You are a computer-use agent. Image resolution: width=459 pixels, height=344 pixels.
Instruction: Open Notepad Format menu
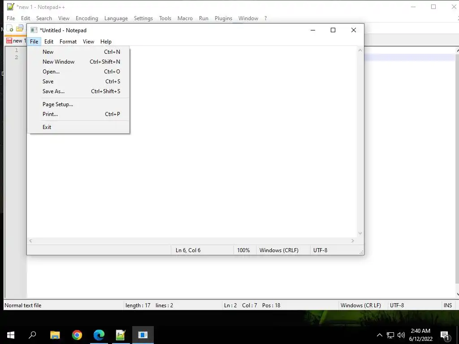68,42
